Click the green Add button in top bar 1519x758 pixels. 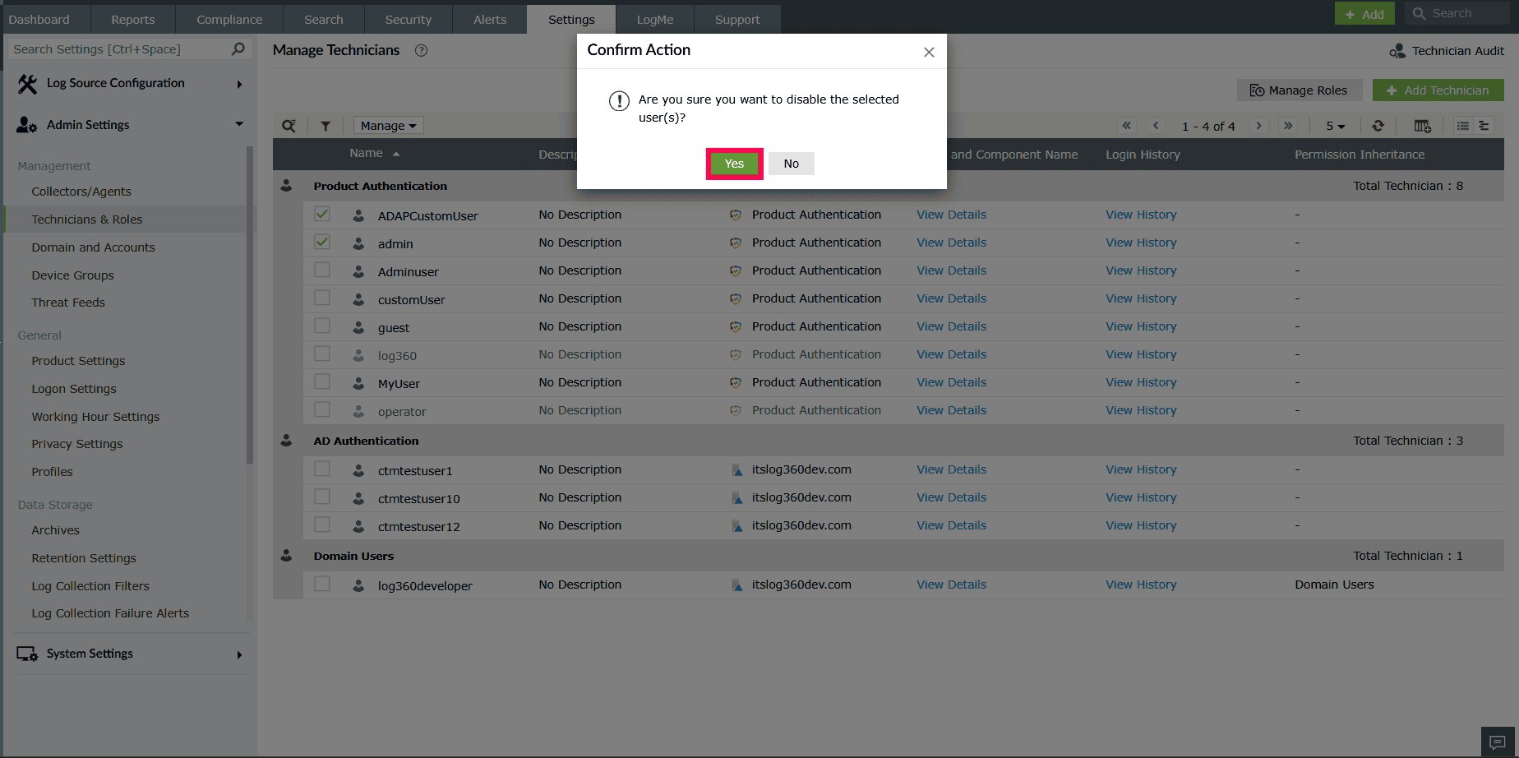click(1364, 14)
